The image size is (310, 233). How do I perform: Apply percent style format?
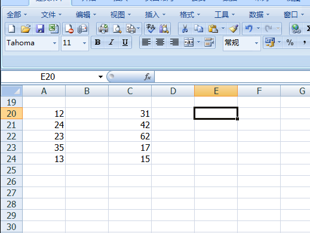tap(290, 42)
